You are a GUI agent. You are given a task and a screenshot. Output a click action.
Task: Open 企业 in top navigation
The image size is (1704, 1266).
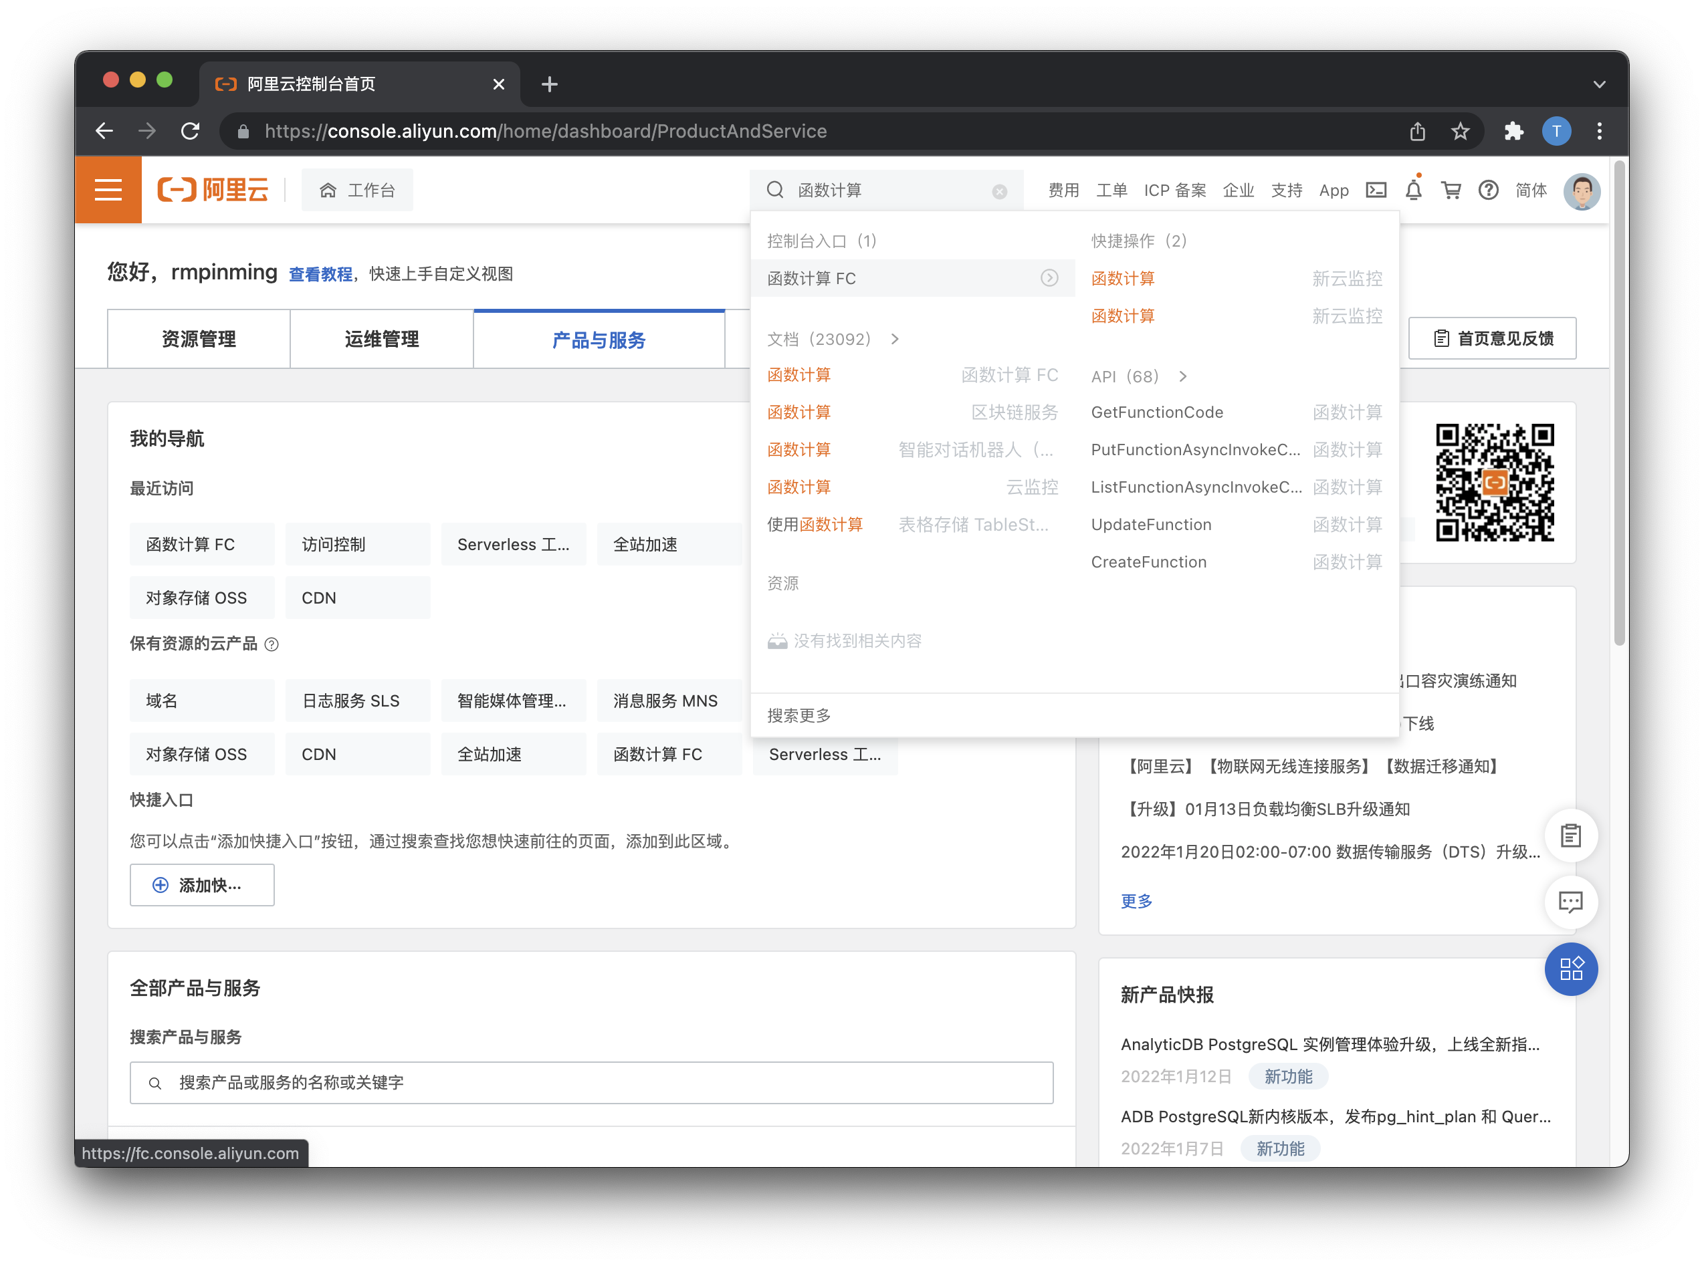coord(1238,190)
